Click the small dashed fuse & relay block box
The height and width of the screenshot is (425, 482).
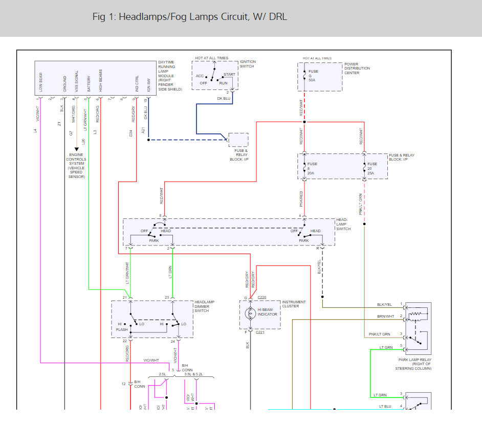click(x=238, y=140)
